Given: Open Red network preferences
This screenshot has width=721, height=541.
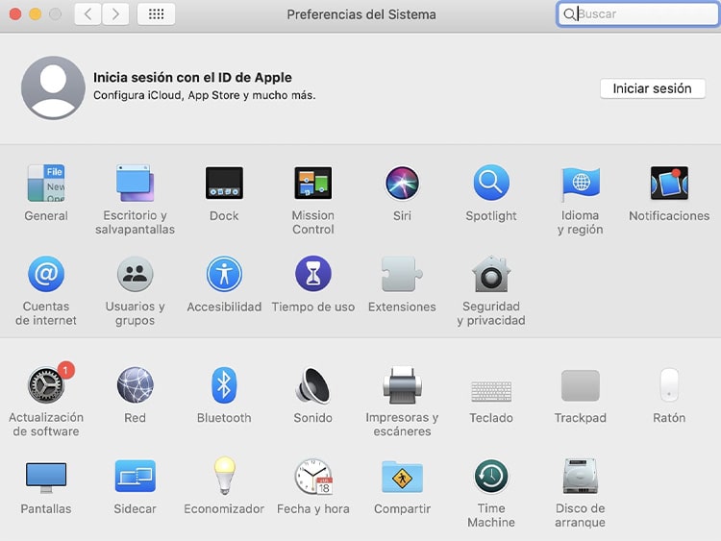Looking at the screenshot, I should [135, 385].
